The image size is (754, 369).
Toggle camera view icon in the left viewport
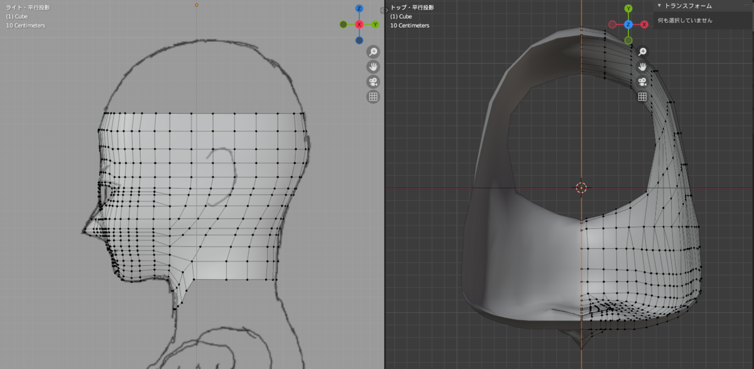(x=373, y=82)
